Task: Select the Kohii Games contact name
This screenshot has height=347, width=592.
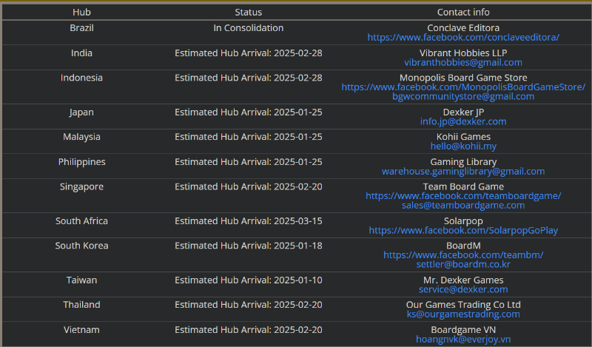Action: [x=463, y=137]
